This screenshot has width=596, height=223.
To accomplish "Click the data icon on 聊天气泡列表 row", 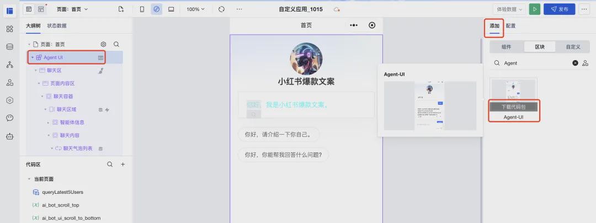I will point(101,148).
